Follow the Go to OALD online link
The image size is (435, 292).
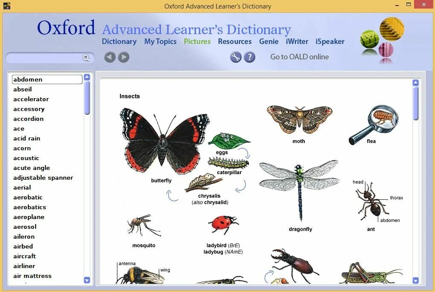300,57
